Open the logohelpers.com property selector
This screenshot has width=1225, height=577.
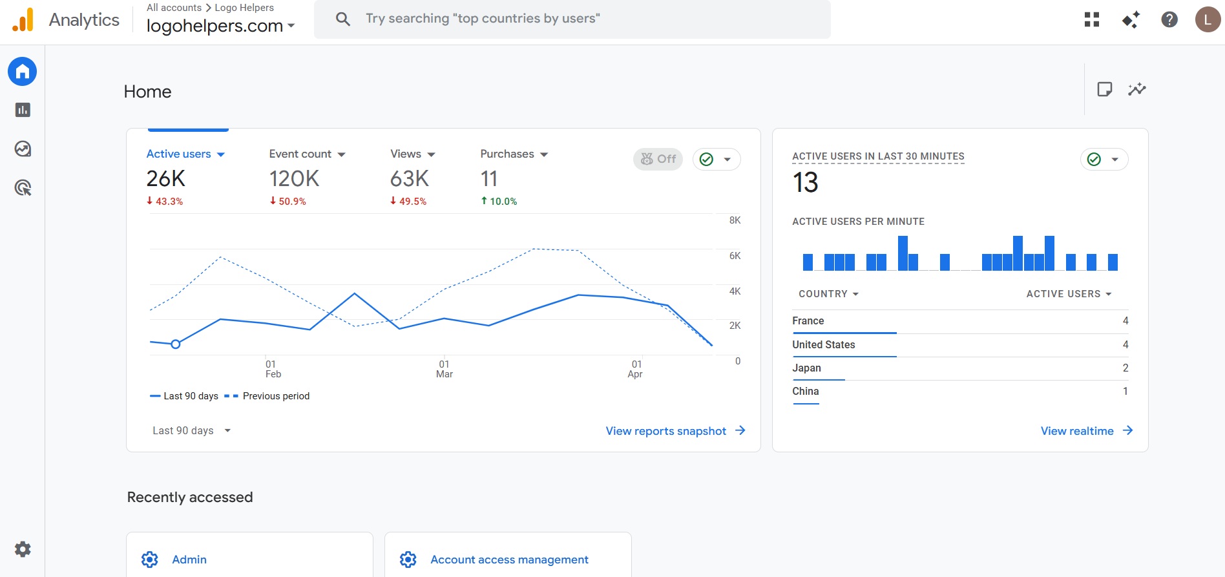tap(220, 26)
